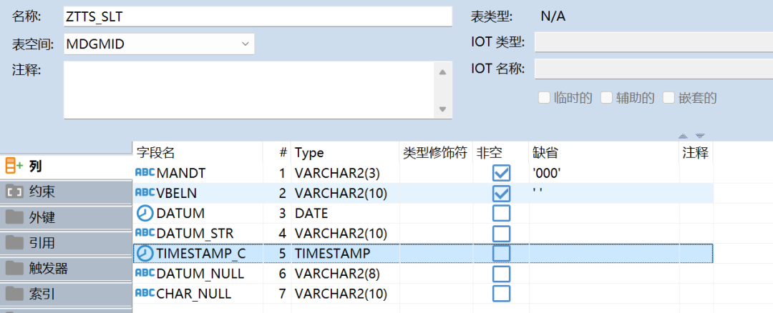
Task: Switch to the 列 tab
Action: [x=66, y=167]
